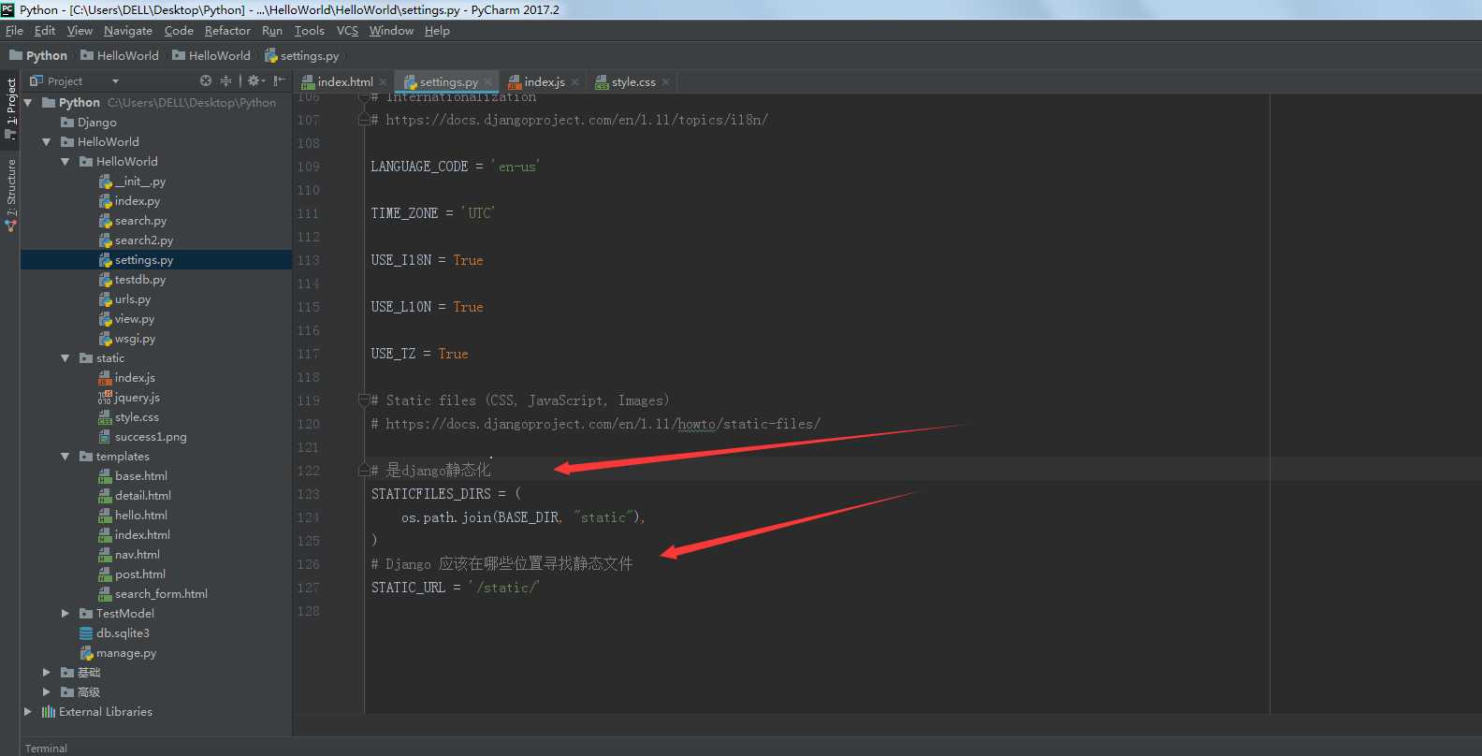Select view.py in project tree
The width and height of the screenshot is (1482, 756).
[126, 319]
